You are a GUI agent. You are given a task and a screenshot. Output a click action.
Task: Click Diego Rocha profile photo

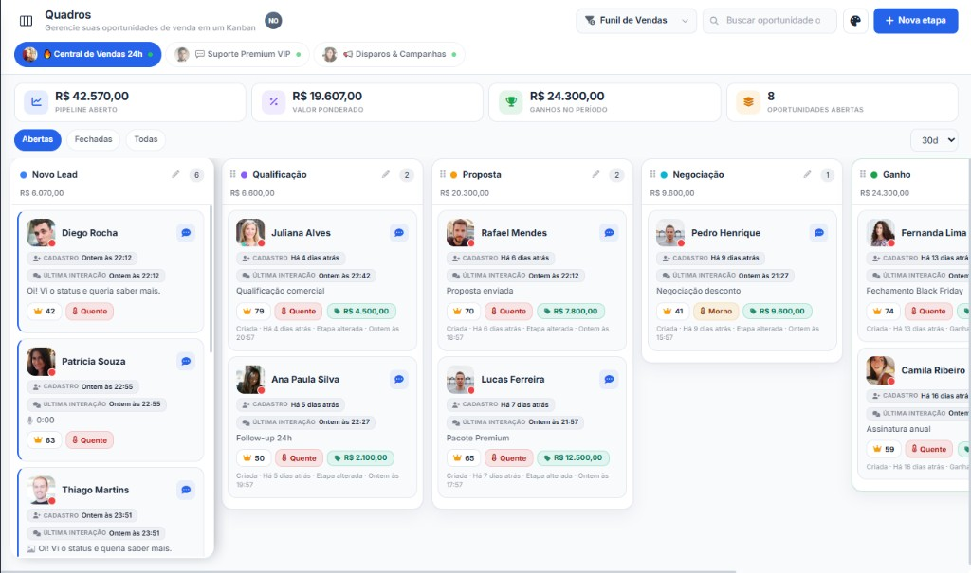click(41, 233)
